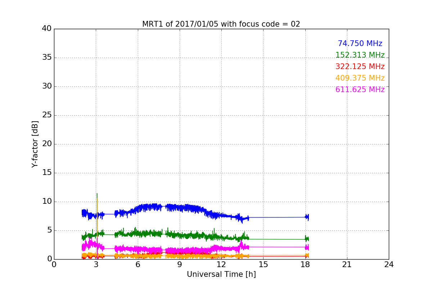Click the y-axis tick label '10'
The image size is (432, 288).
point(47,202)
